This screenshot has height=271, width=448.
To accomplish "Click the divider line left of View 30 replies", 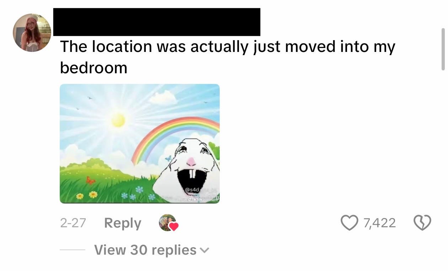I will click(x=73, y=250).
